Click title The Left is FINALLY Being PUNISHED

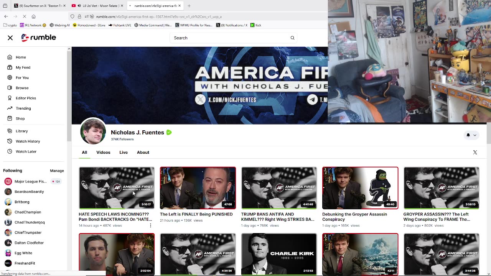tap(196, 214)
